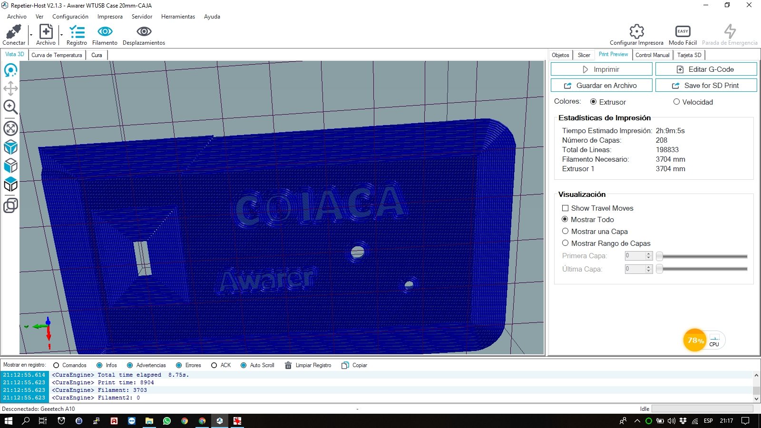Toggle Filamento visibility eye icon
Screen dimensions: 761x428
(105, 32)
